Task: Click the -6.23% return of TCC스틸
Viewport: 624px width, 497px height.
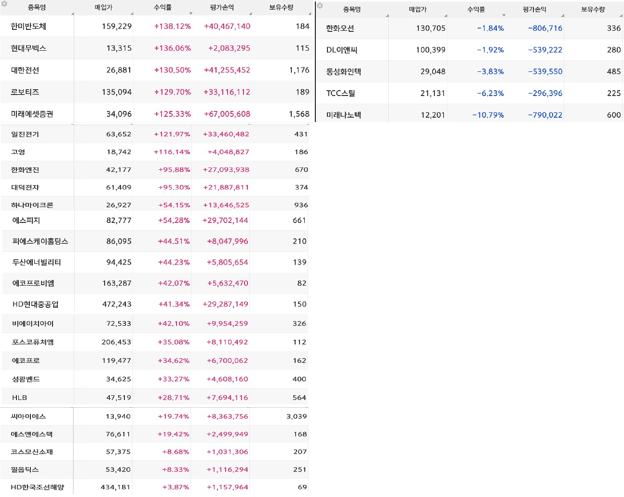Action: (490, 94)
